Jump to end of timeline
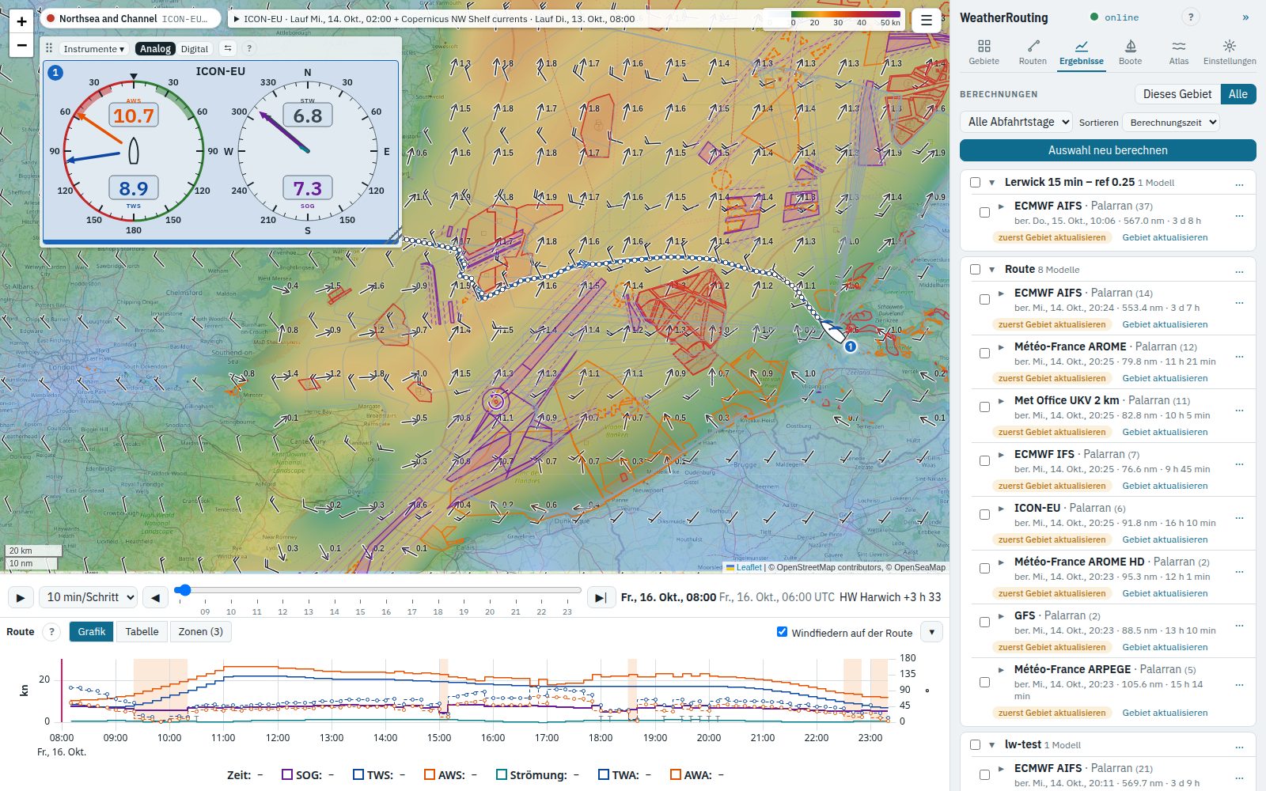Viewport: 1266px width, 791px height. click(x=601, y=597)
